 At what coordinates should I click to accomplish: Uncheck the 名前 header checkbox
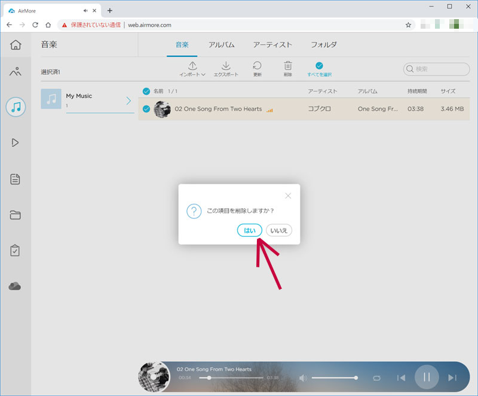tap(146, 92)
